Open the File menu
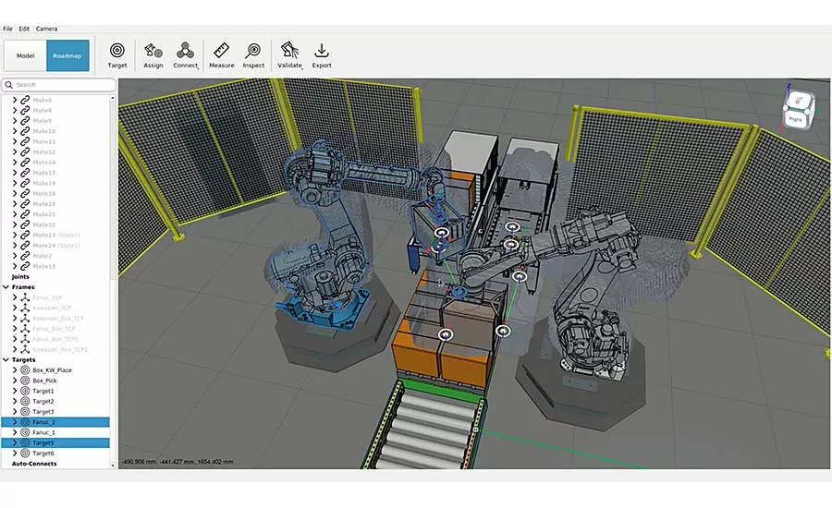 7,29
